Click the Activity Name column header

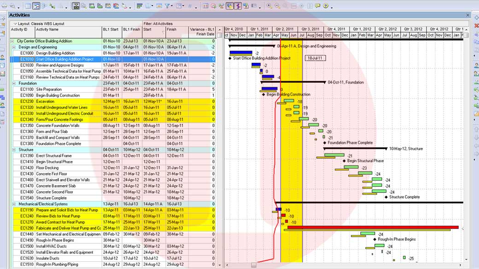pyautogui.click(x=69, y=32)
